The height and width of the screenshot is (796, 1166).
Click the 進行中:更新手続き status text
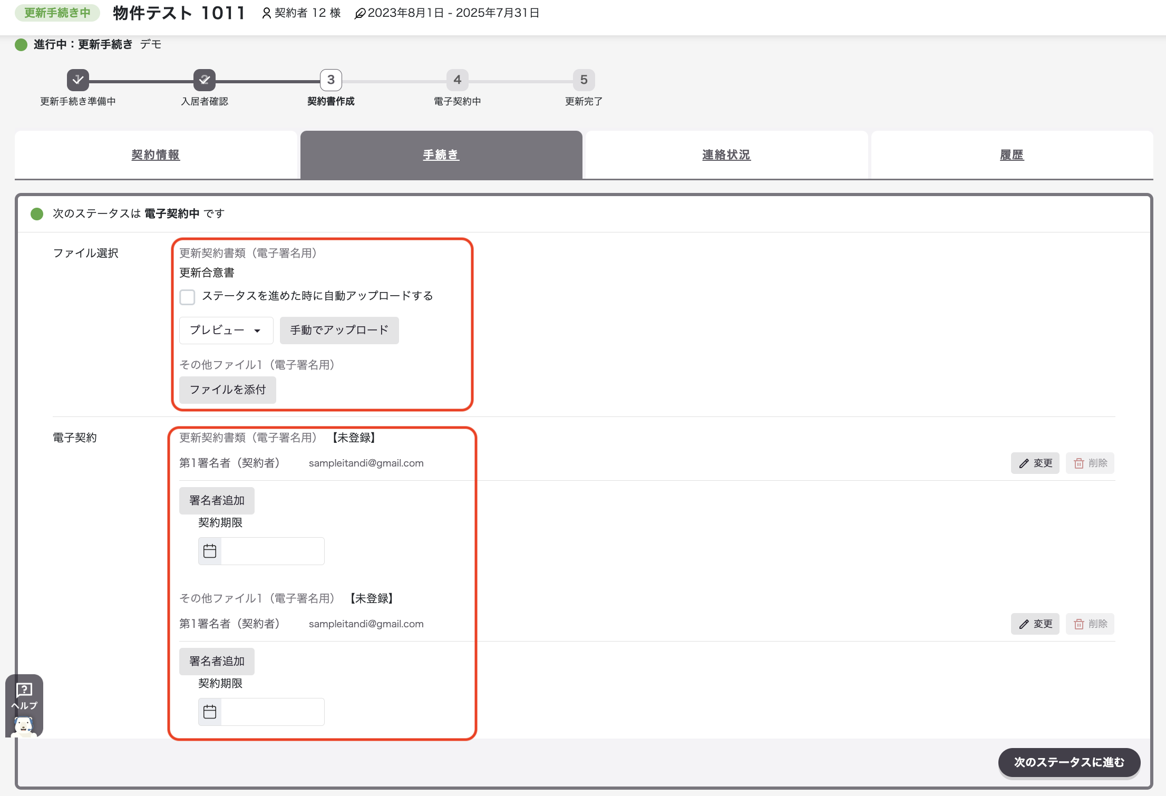83,44
